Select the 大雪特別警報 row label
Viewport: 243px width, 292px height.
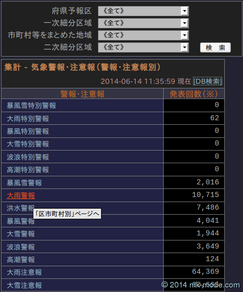click(28, 144)
